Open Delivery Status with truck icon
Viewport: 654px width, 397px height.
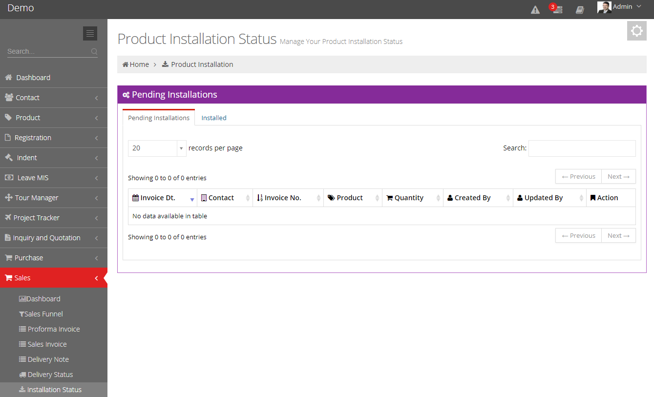coord(50,375)
